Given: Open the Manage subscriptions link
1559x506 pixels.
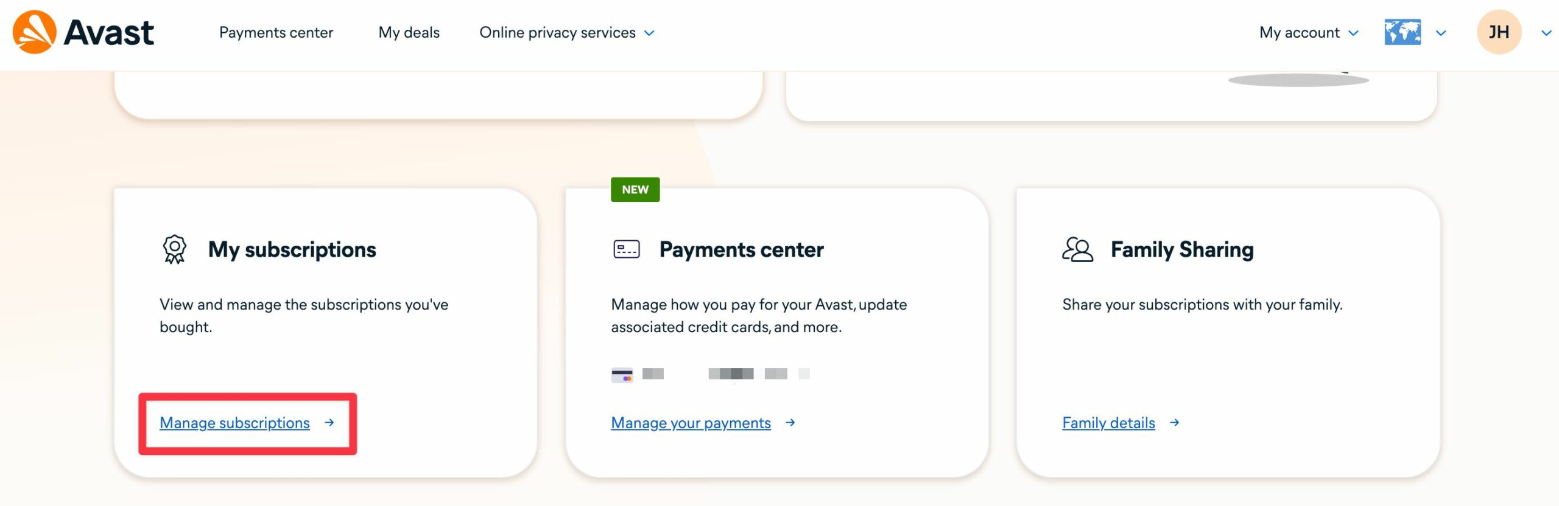Looking at the screenshot, I should [x=234, y=423].
